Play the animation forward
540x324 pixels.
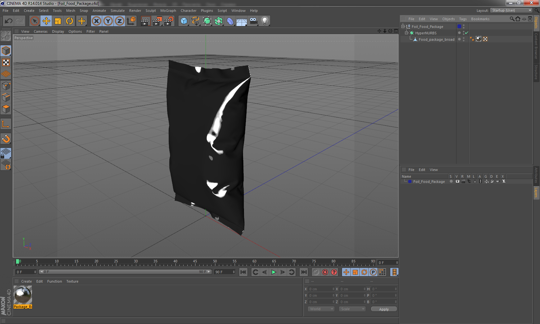tap(274, 272)
